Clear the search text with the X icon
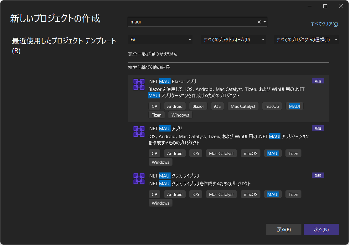 click(x=259, y=22)
